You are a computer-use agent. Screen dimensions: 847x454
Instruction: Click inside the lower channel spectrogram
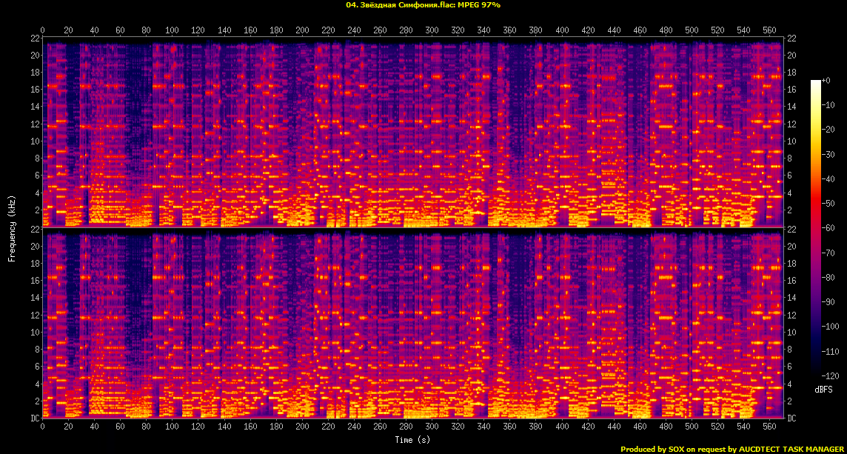(412, 323)
